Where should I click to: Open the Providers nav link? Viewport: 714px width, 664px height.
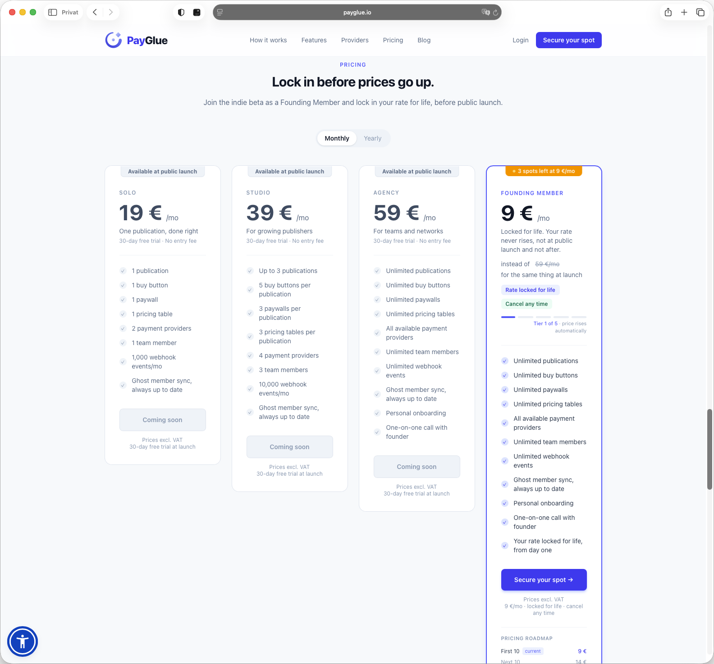(355, 40)
